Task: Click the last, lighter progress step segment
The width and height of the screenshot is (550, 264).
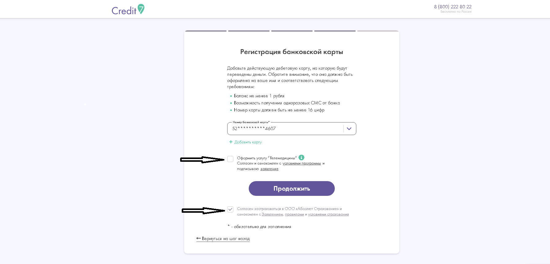Action: 378,31
